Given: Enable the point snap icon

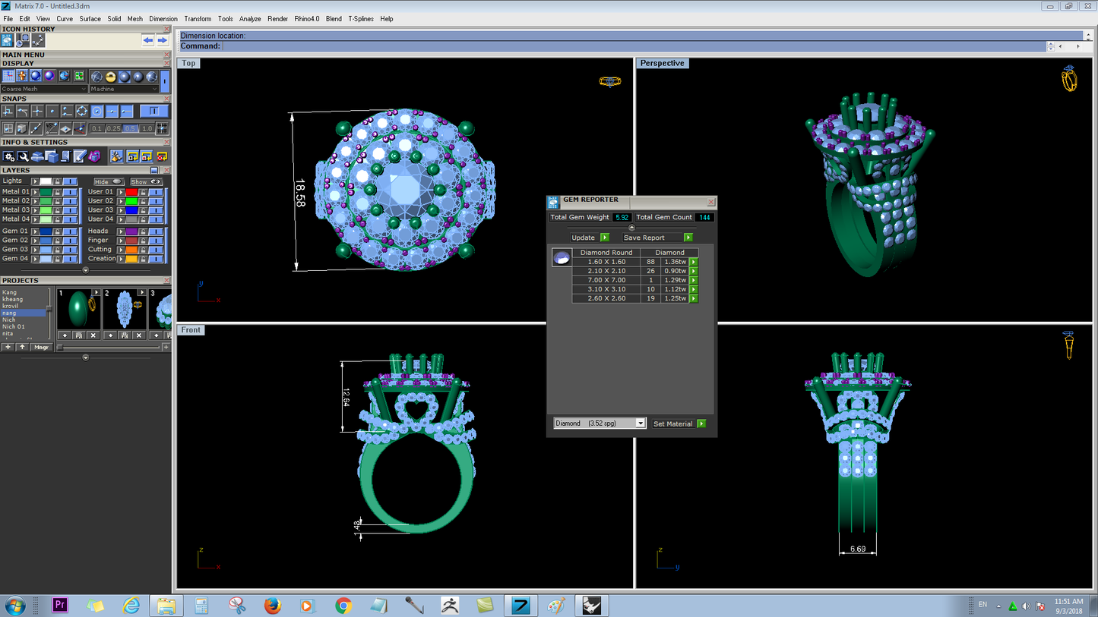Looking at the screenshot, I should (x=52, y=111).
